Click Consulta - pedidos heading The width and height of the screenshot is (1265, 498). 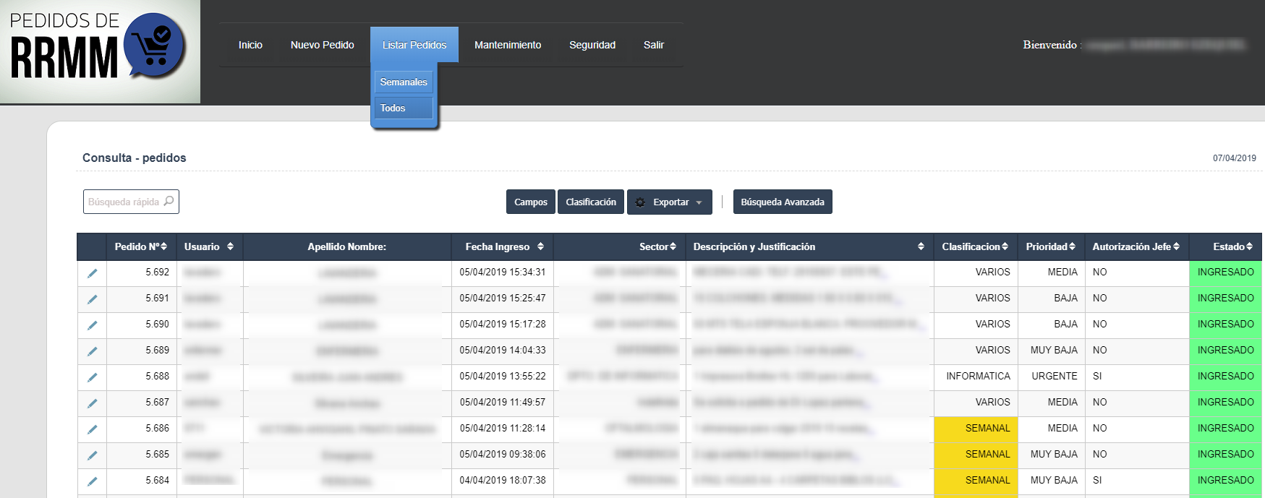click(x=134, y=158)
